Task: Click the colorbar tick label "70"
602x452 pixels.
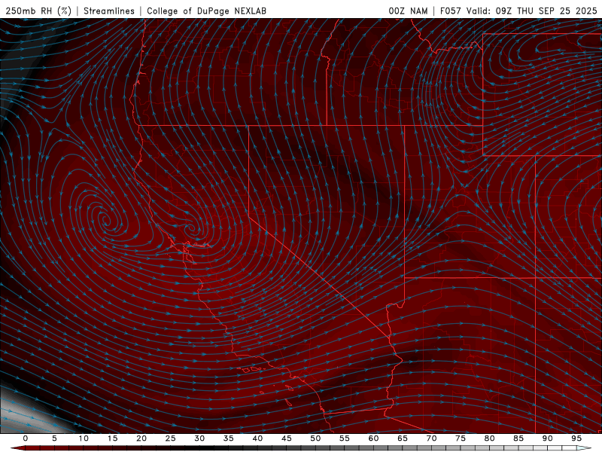Action: pos(431,438)
